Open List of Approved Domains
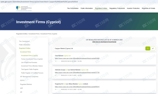The height and width of the screenshot is (94, 158). [x=29, y=62]
